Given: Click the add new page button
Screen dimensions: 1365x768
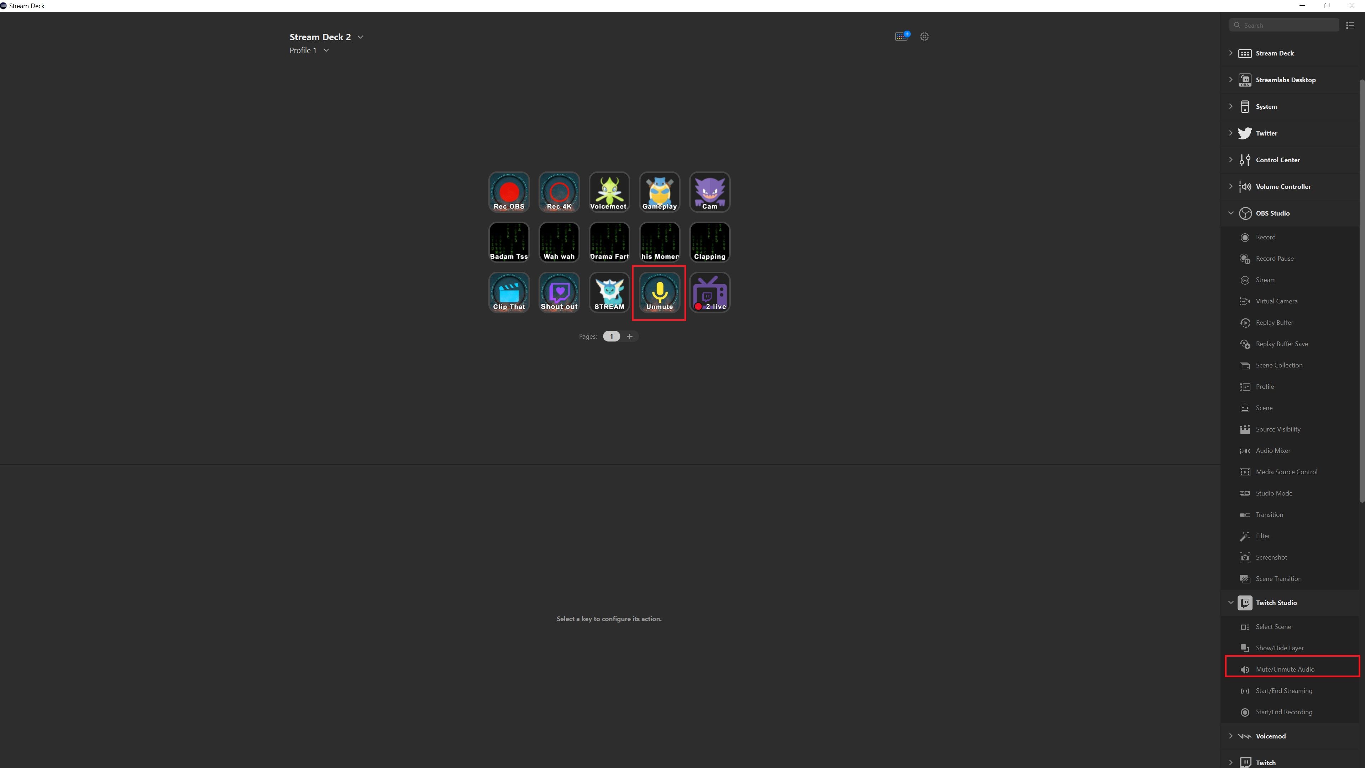Looking at the screenshot, I should 629,336.
